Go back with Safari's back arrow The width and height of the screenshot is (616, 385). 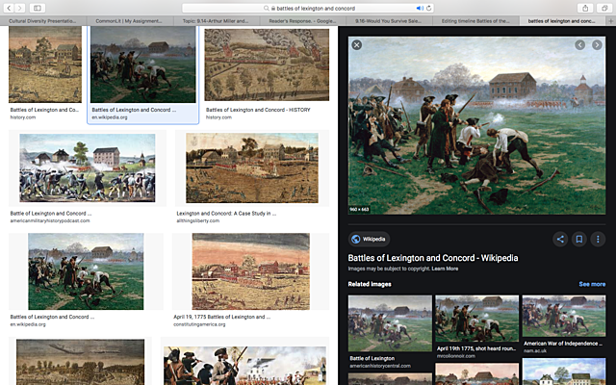pyautogui.click(x=9, y=8)
